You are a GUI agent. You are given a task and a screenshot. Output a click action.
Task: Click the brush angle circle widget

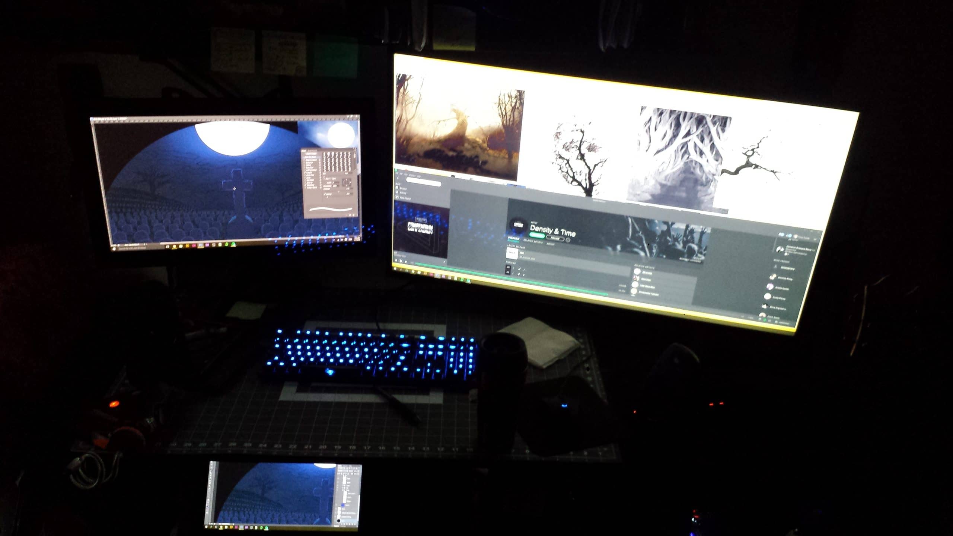(347, 183)
